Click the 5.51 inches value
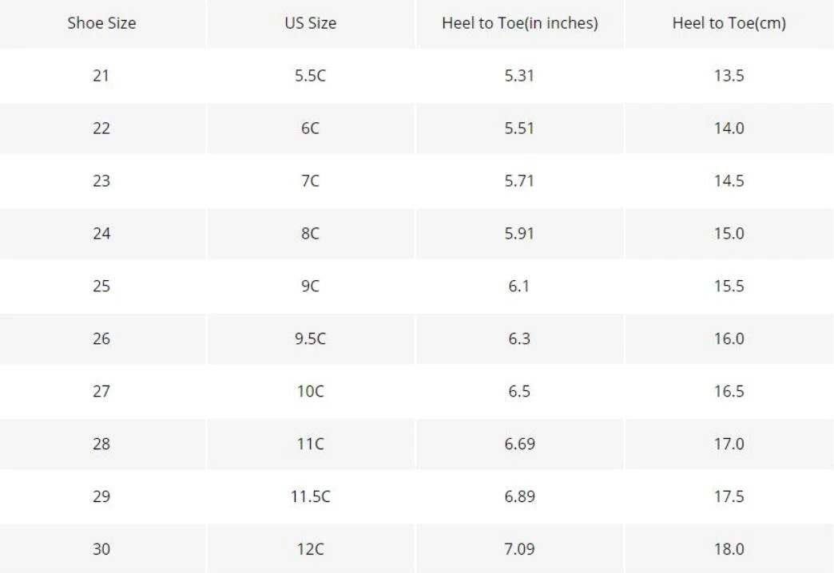Image resolution: width=834 pixels, height=573 pixels. click(x=519, y=128)
